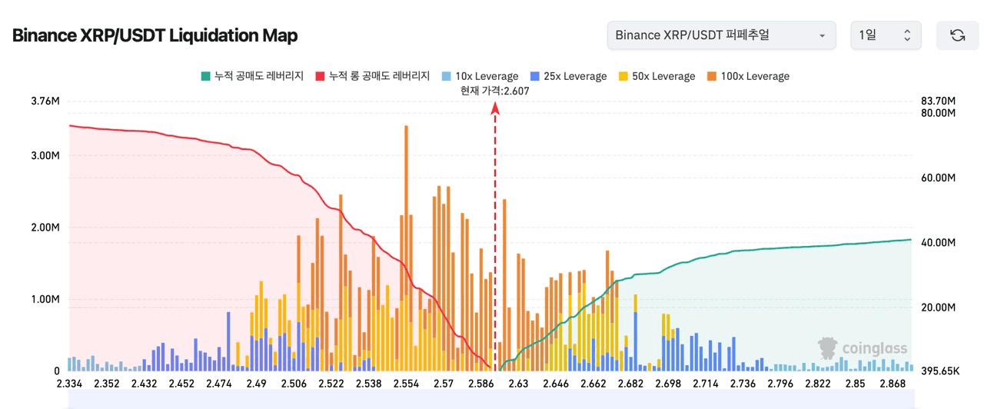The height and width of the screenshot is (409, 984).
Task: Click the 2.714 price axis label
Action: (705, 384)
